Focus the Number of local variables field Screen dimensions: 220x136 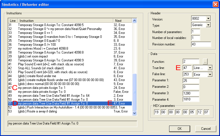[196, 38]
